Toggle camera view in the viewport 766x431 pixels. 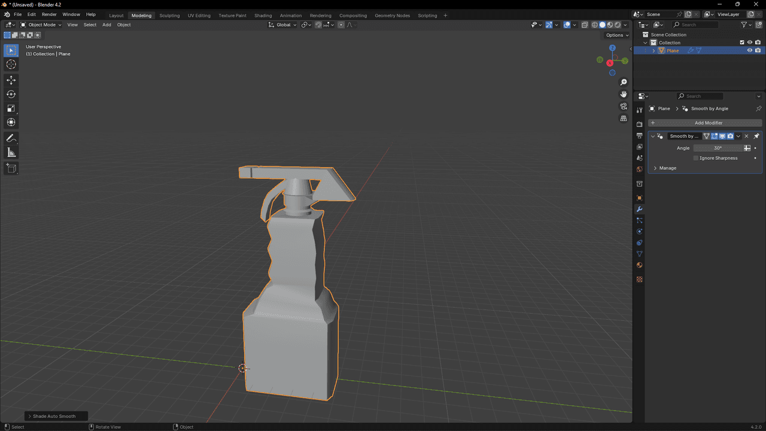tap(624, 107)
